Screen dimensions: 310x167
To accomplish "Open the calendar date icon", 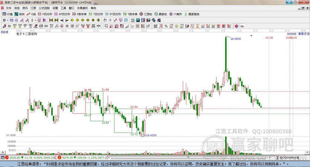I will point(133,20).
